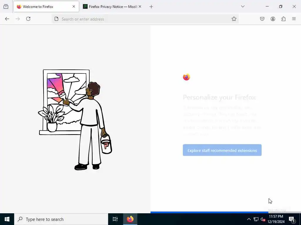This screenshot has width=301, height=225.
Task: Restore down the Firefox window
Action: click(x=281, y=6)
